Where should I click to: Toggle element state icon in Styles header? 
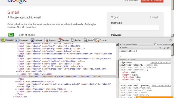pos(164,48)
